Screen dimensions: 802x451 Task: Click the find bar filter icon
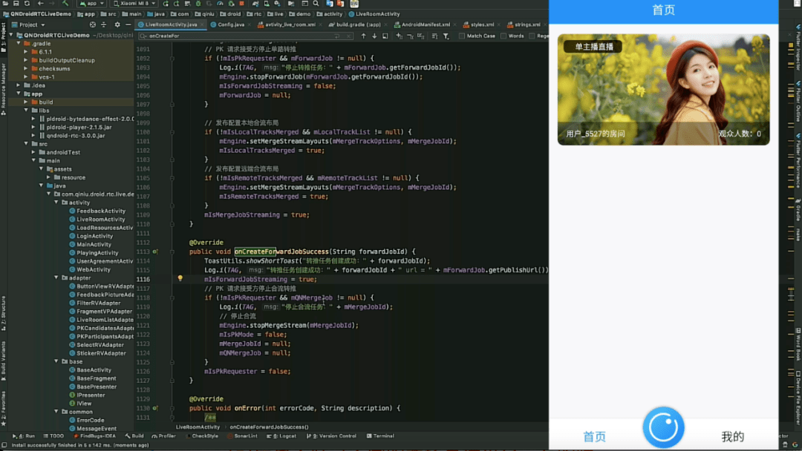click(x=446, y=36)
